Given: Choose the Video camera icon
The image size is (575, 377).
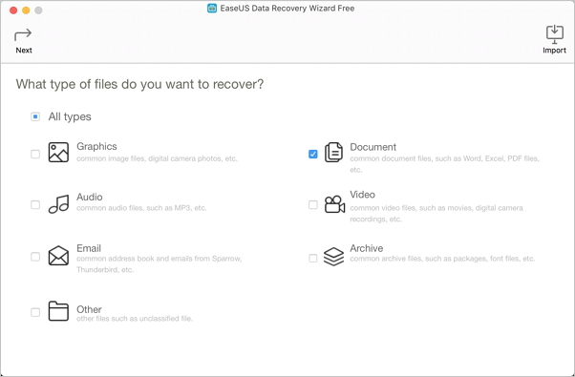Looking at the screenshot, I should (334, 204).
